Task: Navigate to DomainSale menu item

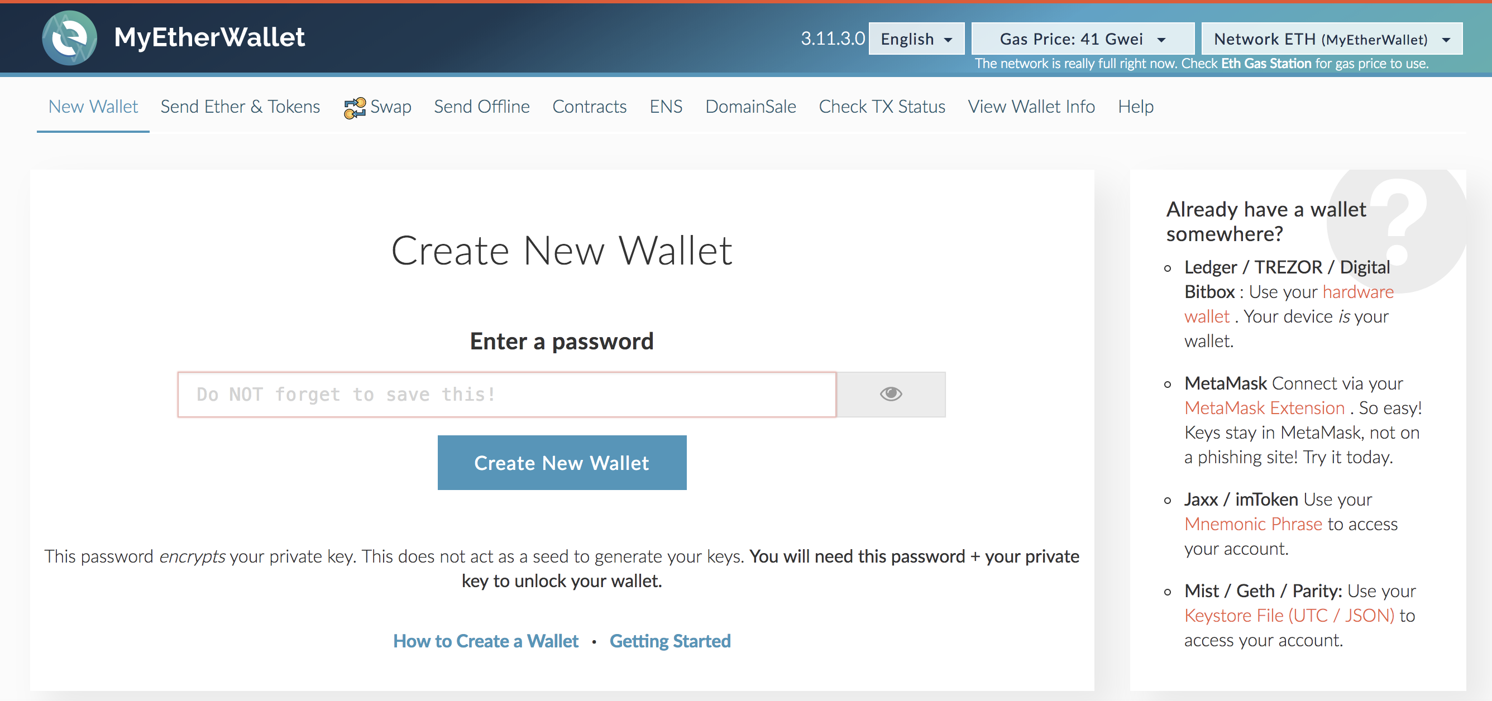Action: pos(752,105)
